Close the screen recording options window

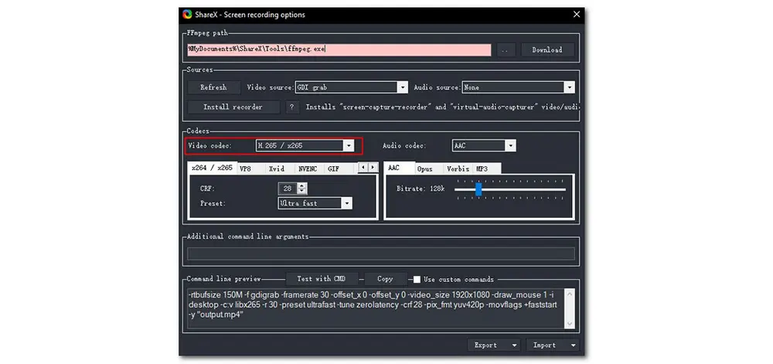tap(576, 14)
